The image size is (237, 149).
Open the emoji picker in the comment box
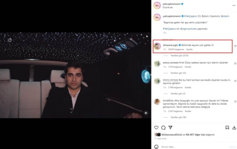click(156, 147)
